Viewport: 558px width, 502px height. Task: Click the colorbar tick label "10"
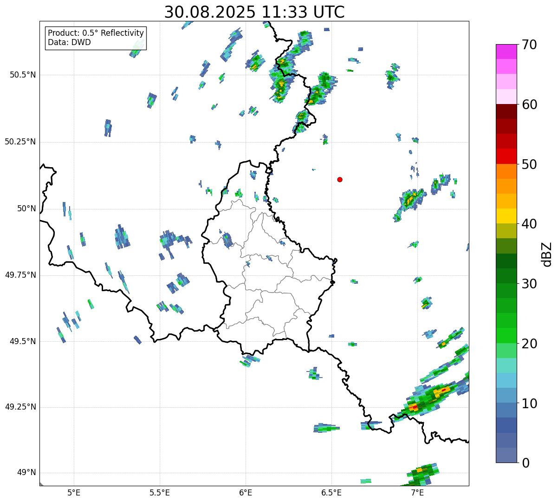click(x=529, y=404)
